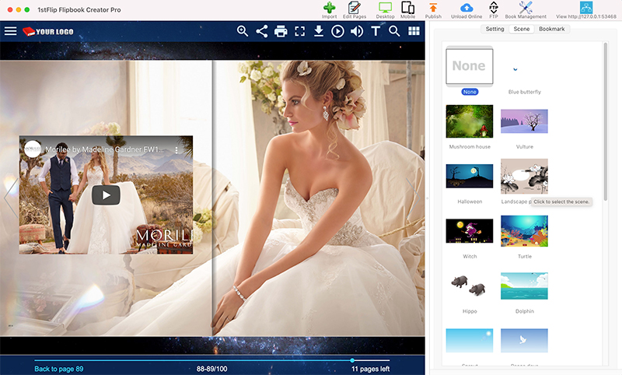Image resolution: width=622 pixels, height=375 pixels.
Task: Start auto play with circled play icon
Action: pos(337,31)
